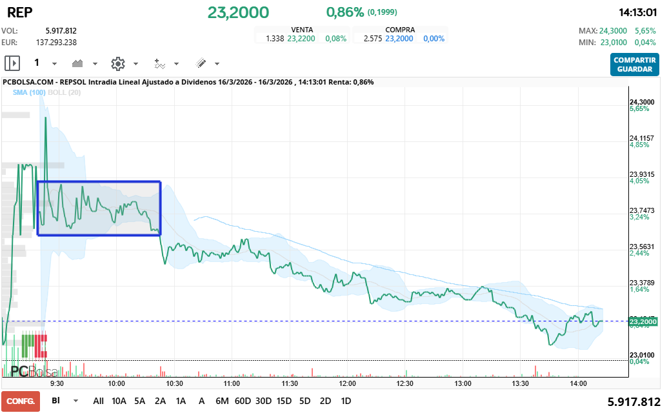
Task: Select the All period tab
Action: [98, 401]
